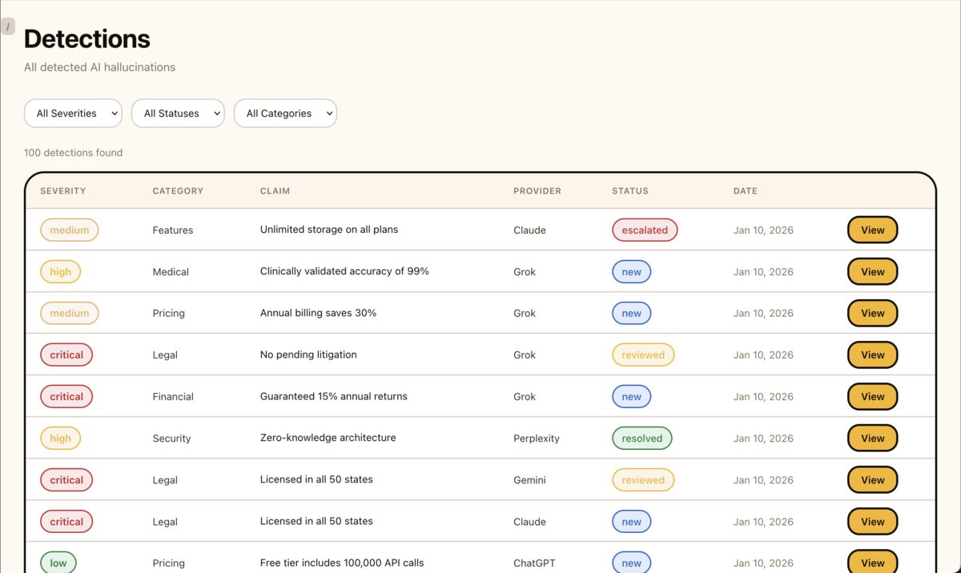Click the low severity badge on Pricing row
Viewport: 961px width, 573px height.
(x=58, y=563)
